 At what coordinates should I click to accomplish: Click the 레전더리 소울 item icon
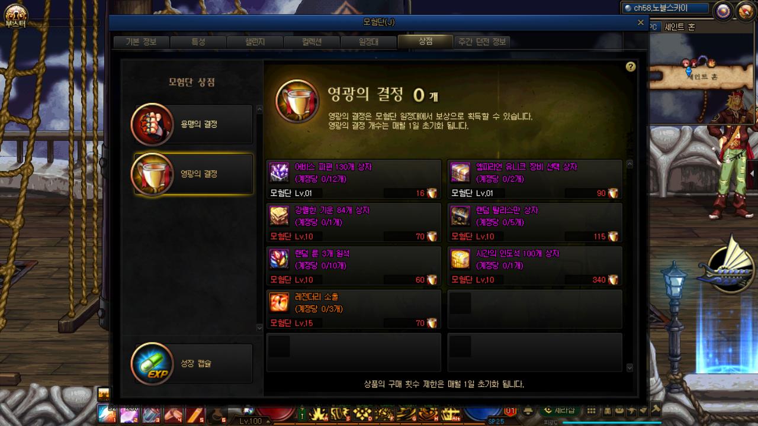point(280,302)
